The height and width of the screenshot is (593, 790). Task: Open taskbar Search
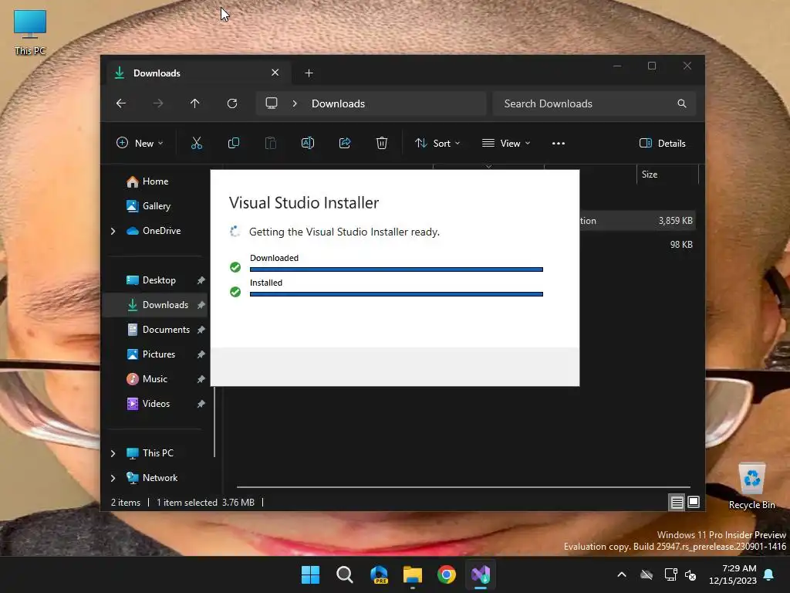pyautogui.click(x=345, y=574)
